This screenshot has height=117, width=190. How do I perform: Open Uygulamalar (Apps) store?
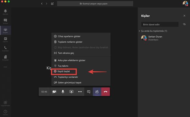click(5, 103)
